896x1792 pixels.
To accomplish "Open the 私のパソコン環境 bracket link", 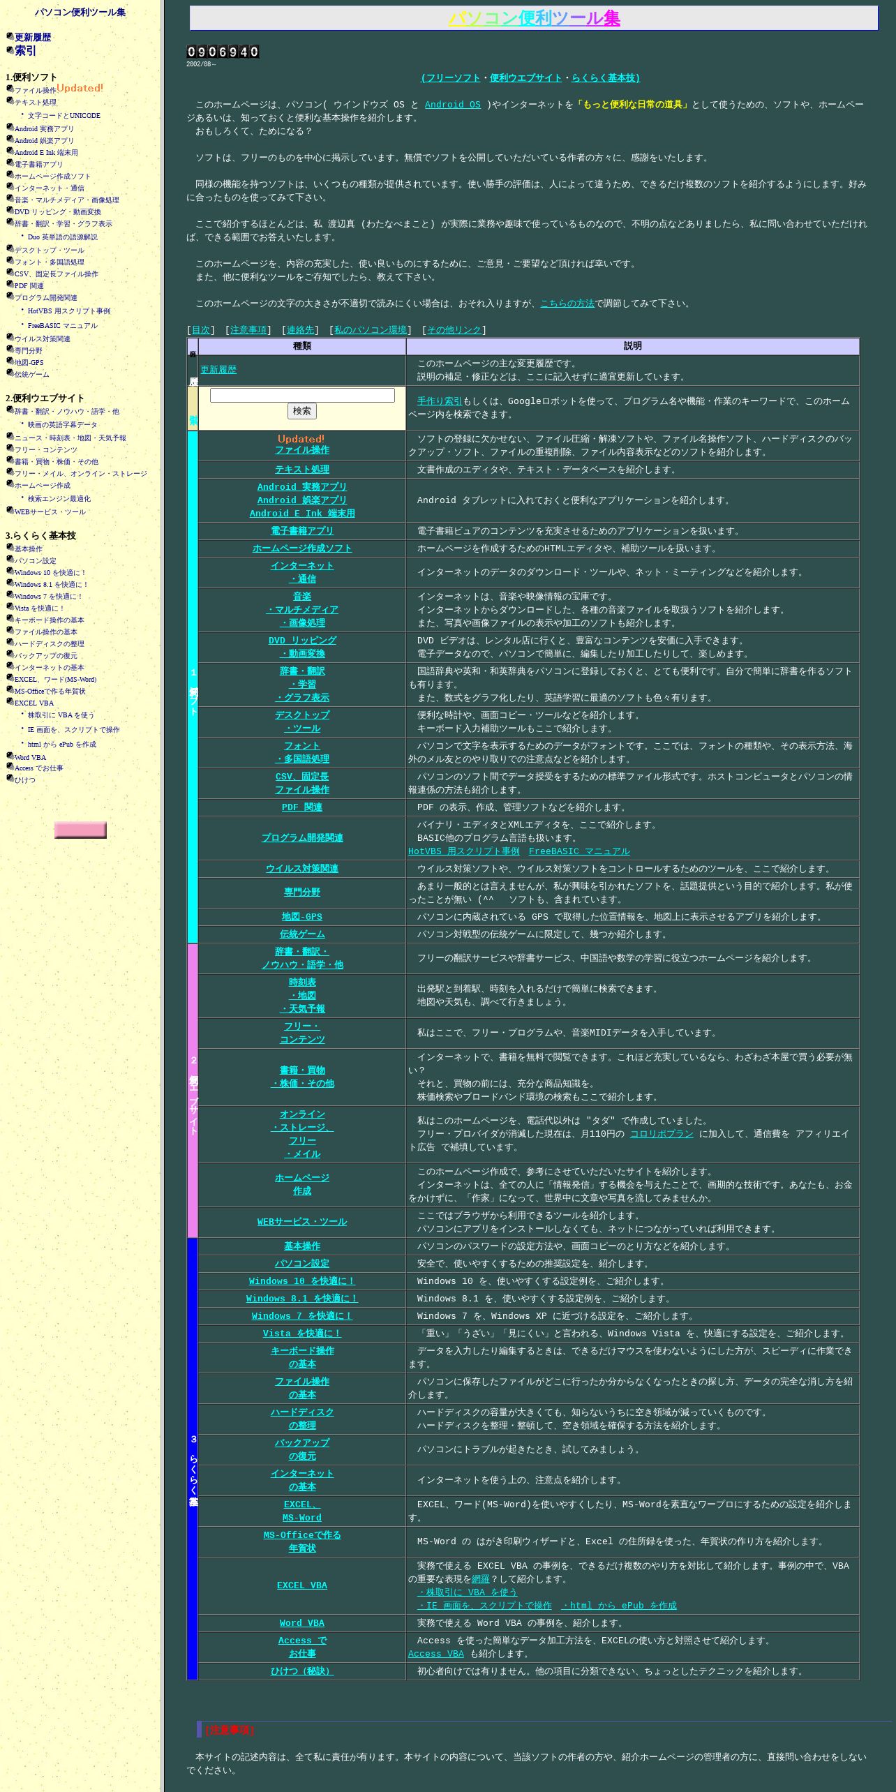I will click(x=371, y=330).
